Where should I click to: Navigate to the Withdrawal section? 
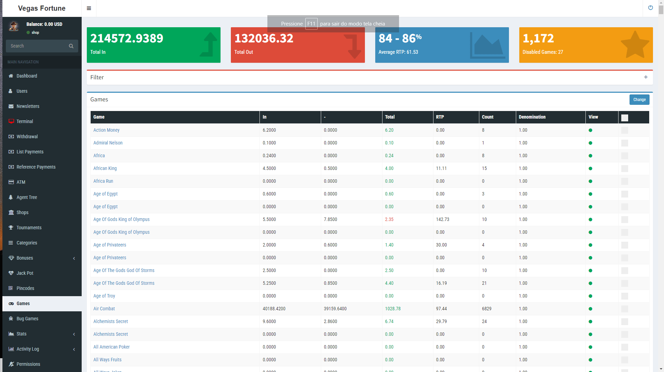pyautogui.click(x=27, y=137)
